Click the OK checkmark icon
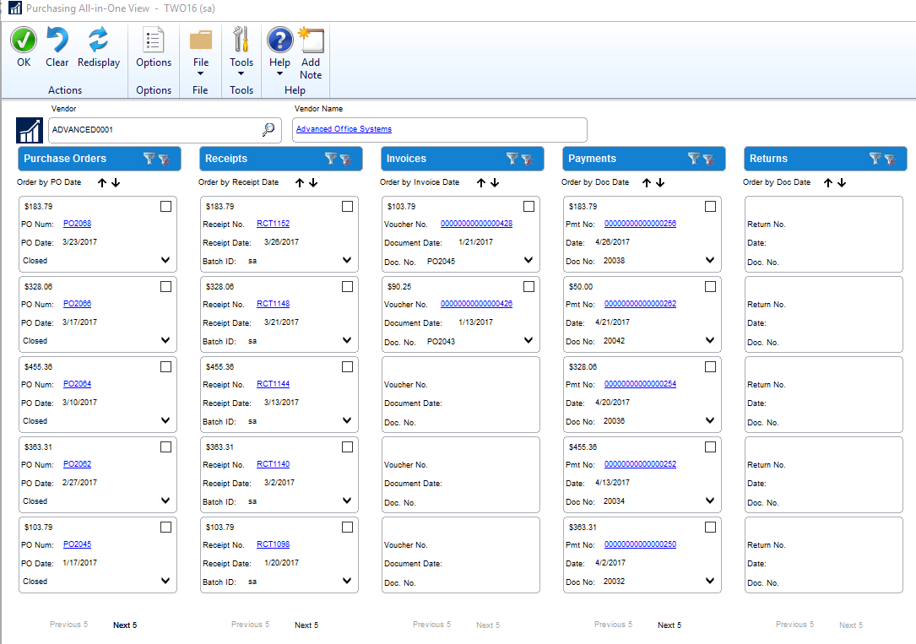 (x=24, y=41)
